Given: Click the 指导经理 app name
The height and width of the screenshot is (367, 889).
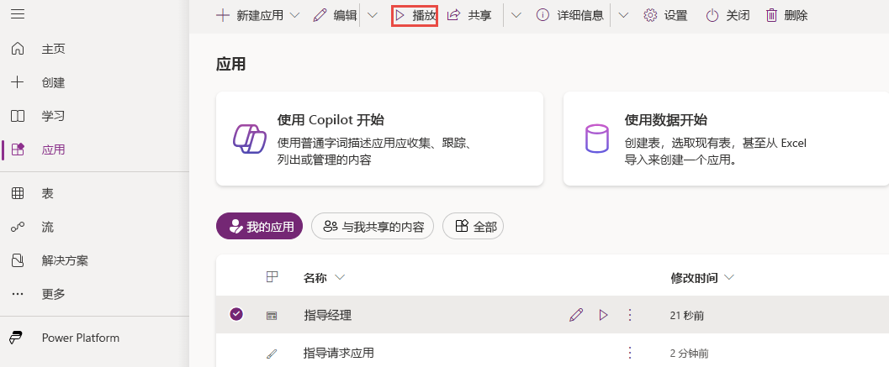Looking at the screenshot, I should (x=328, y=315).
